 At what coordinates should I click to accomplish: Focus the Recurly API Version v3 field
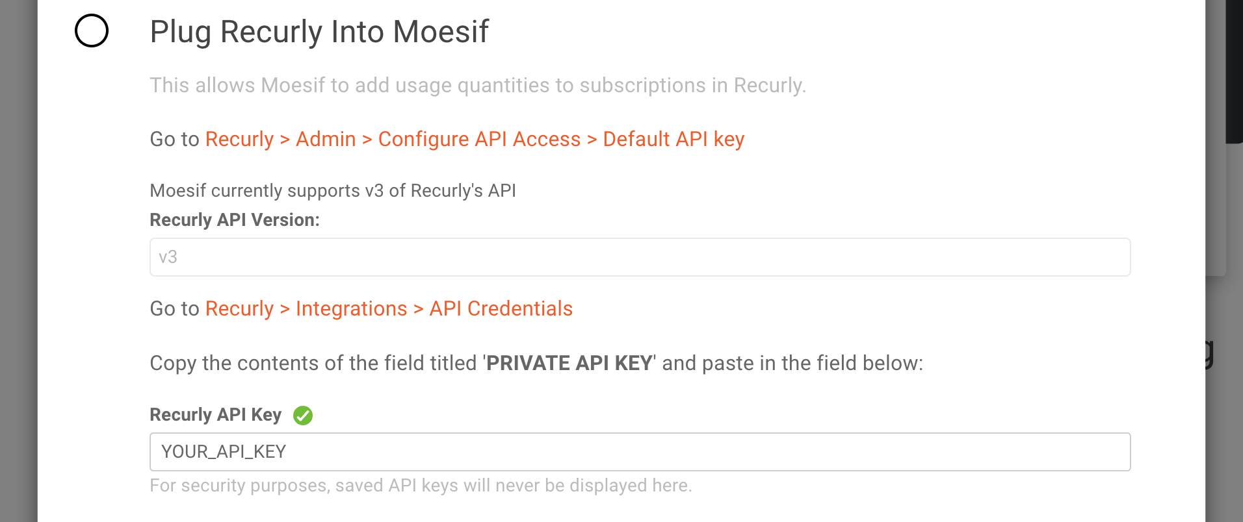[x=640, y=257]
